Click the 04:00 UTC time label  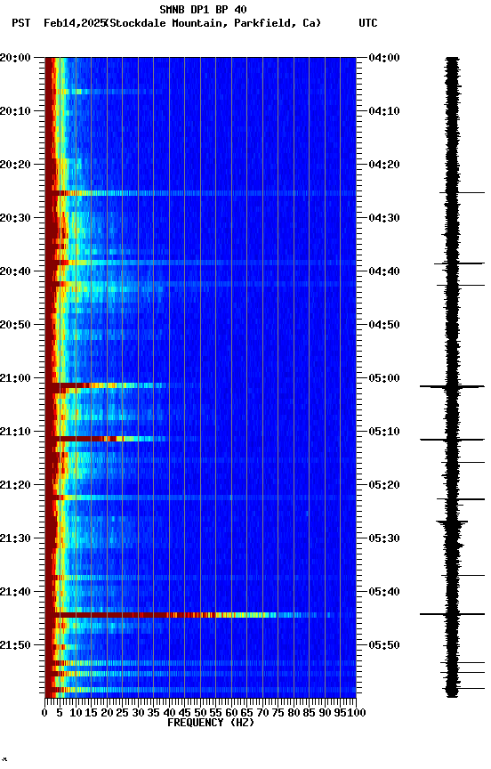(x=384, y=58)
